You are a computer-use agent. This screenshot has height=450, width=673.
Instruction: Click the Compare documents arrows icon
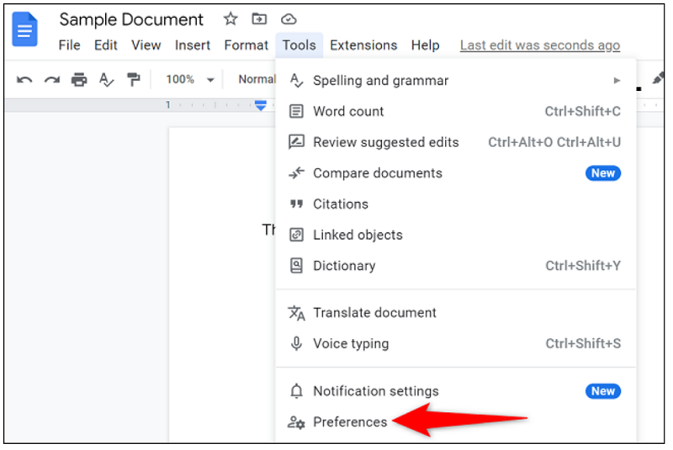(x=296, y=173)
